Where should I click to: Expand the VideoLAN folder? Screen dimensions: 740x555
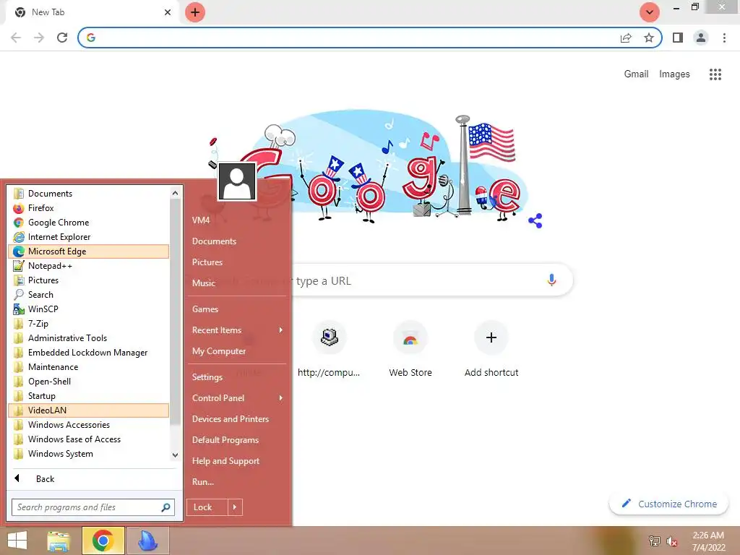pos(89,410)
